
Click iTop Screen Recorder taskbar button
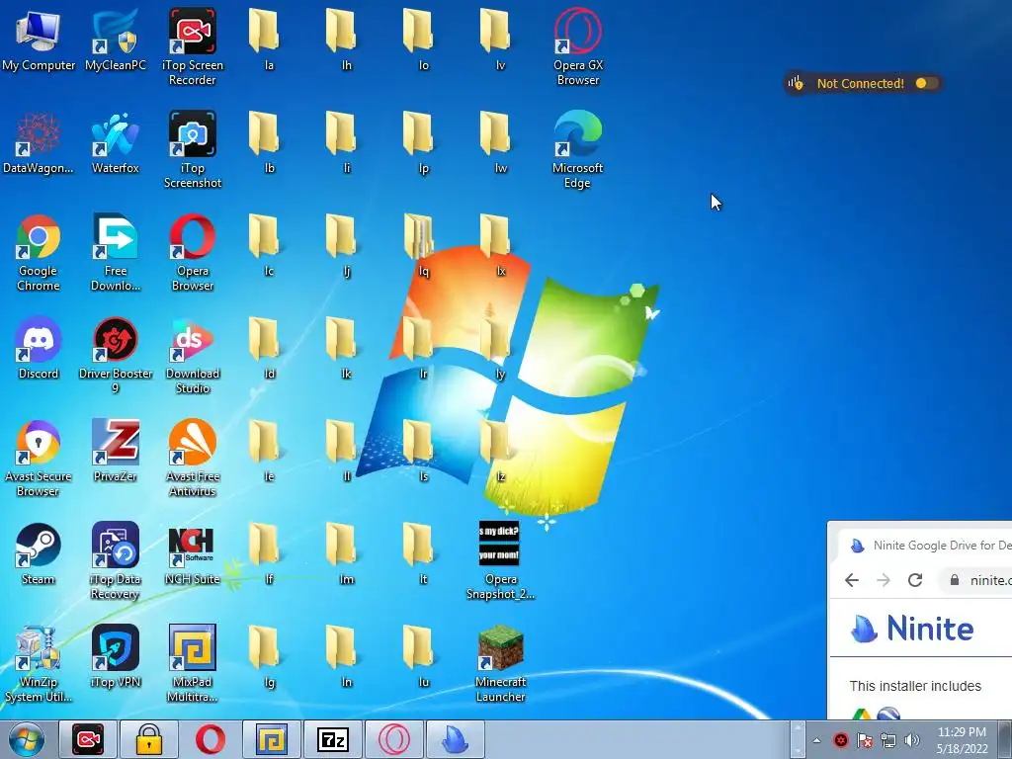[x=88, y=739]
